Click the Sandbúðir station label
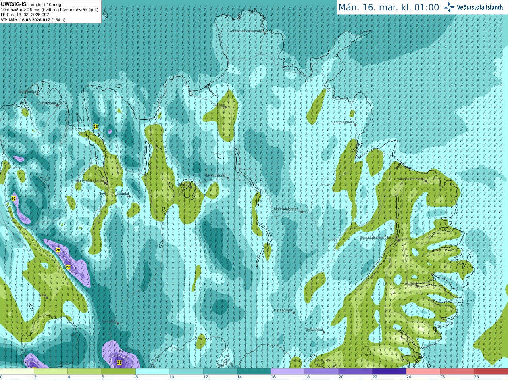The height and width of the screenshot is (380, 508). (109, 321)
